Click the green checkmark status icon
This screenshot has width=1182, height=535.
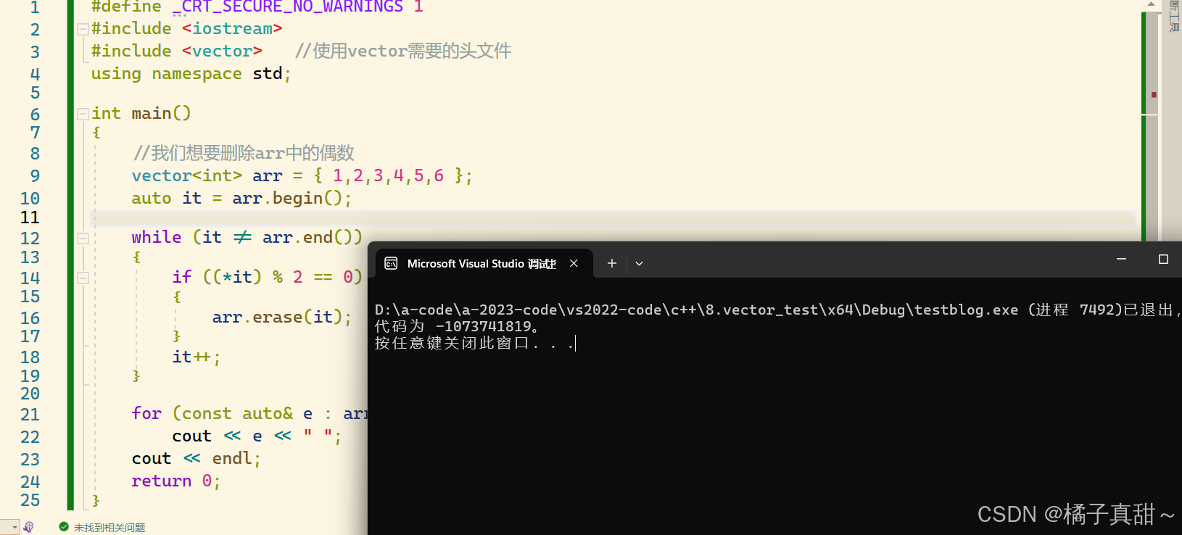[64, 527]
